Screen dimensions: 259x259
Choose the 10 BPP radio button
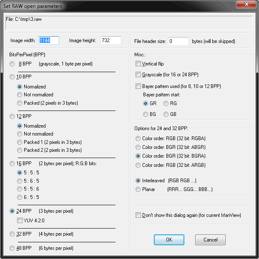(x=12, y=77)
